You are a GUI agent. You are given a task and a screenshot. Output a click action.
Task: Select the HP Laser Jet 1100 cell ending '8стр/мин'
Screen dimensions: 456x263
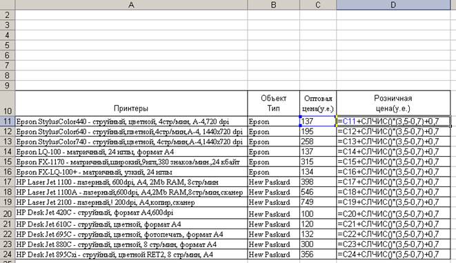click(x=131, y=182)
